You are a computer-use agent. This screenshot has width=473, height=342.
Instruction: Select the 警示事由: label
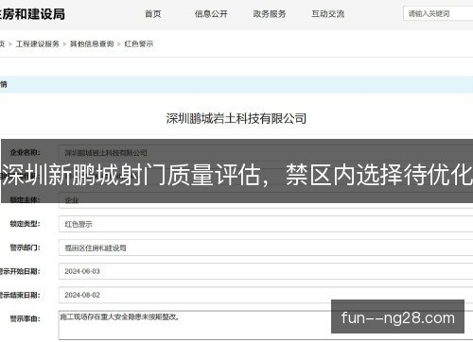click(x=25, y=318)
